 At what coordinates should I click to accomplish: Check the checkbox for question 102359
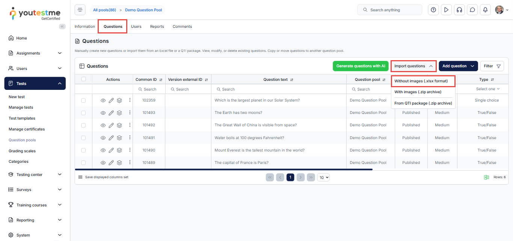pos(83,100)
